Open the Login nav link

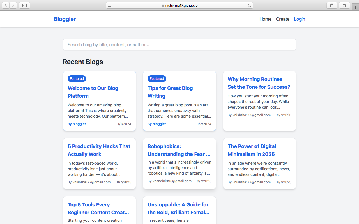300,19
